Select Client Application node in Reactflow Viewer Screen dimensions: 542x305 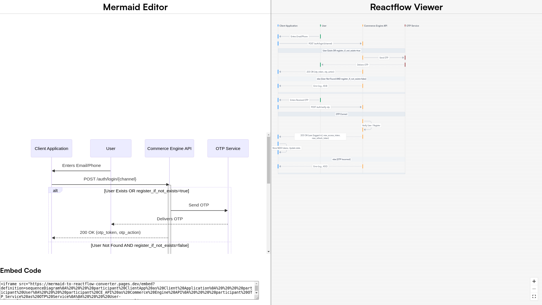[x=288, y=26]
